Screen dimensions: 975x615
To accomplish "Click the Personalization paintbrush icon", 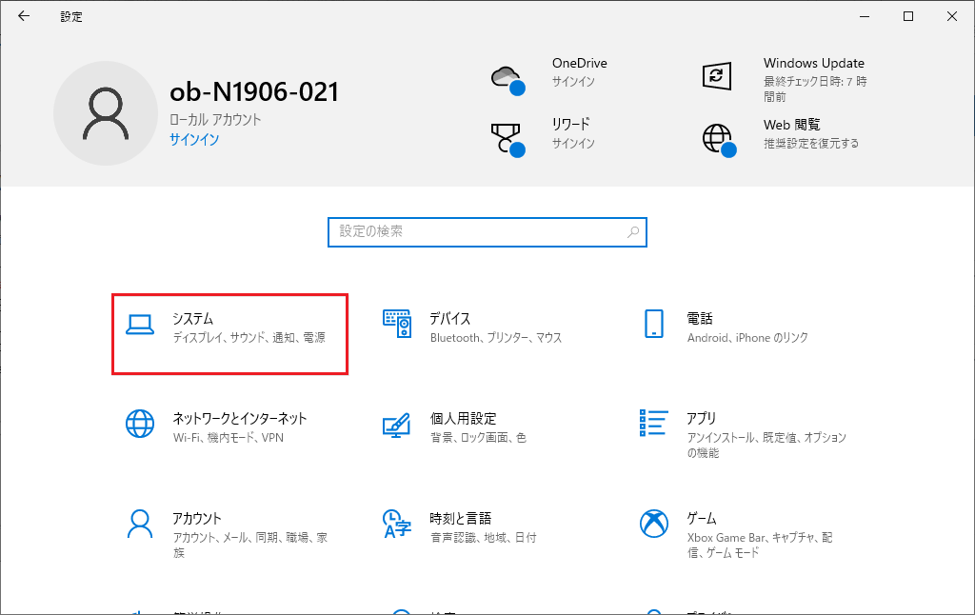I will (x=396, y=424).
